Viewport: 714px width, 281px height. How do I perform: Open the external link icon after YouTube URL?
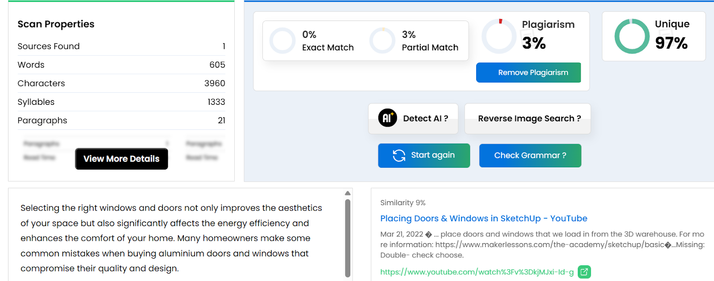click(584, 272)
